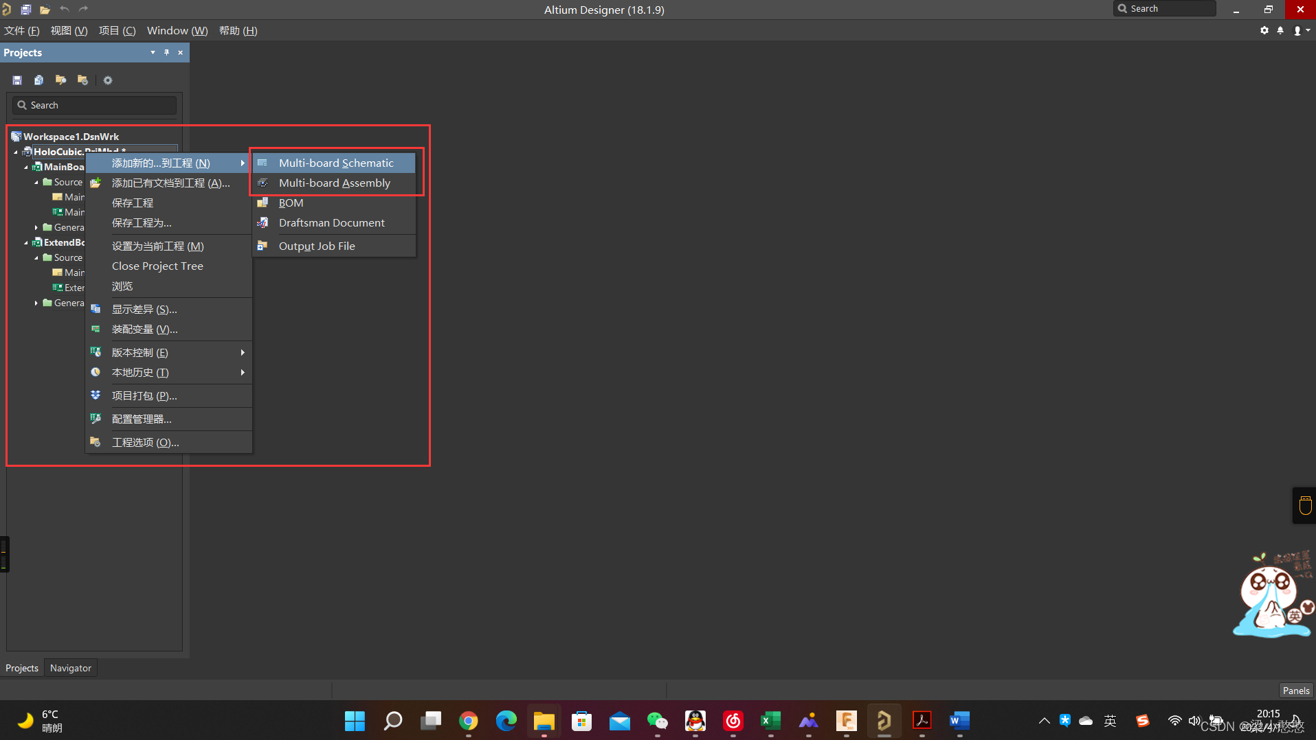Click the notification bell icon at top right
Screen dimensions: 1316x740
point(1280,31)
